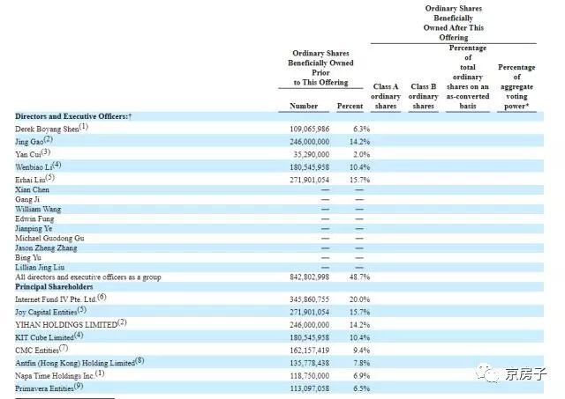565x399 pixels.
Task: Click 'Percentage of aggregate voting power' header
Action: [x=516, y=86]
